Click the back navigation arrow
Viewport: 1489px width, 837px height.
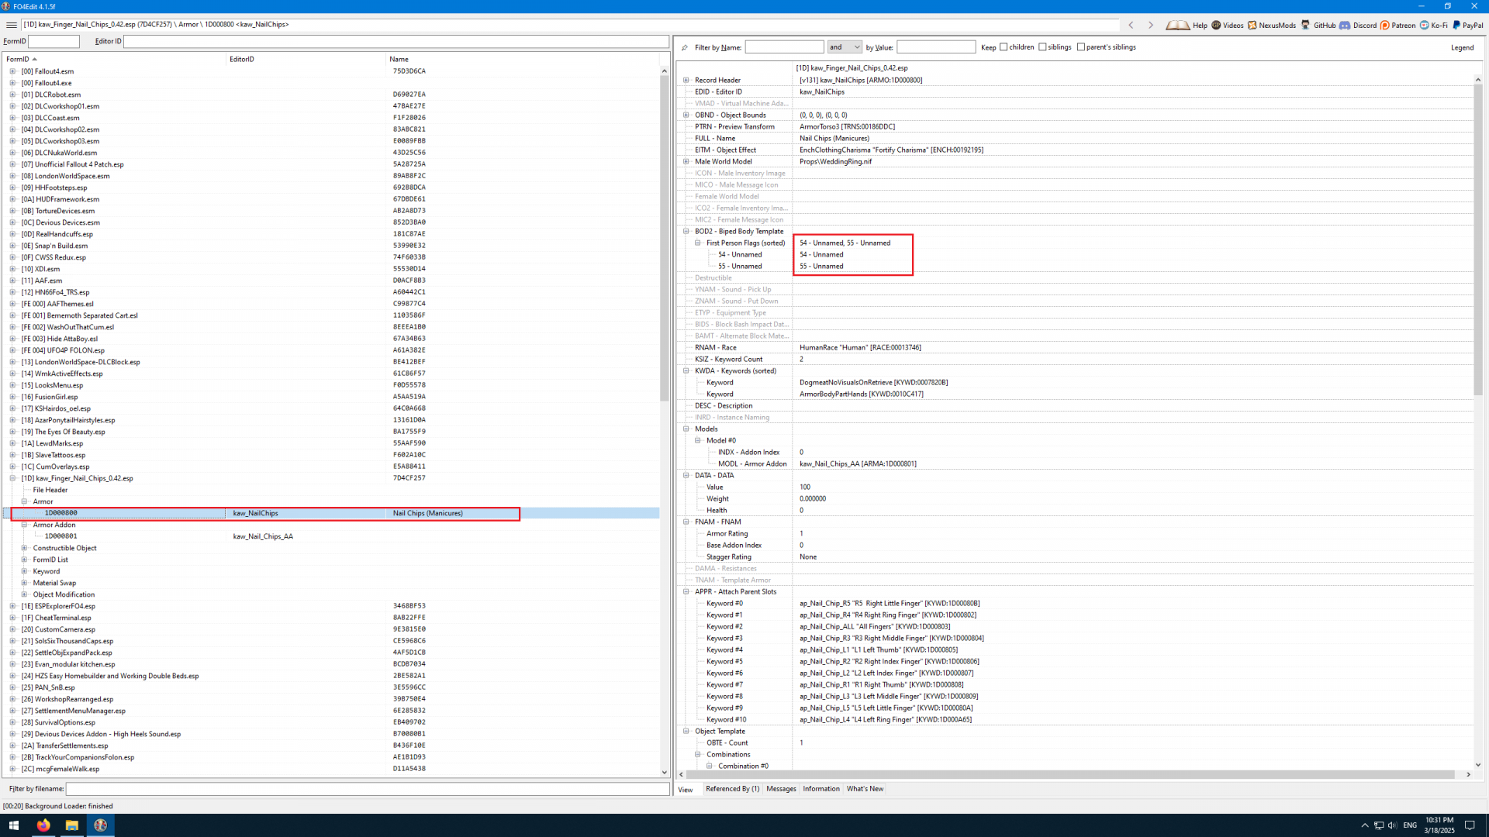coord(1131,25)
